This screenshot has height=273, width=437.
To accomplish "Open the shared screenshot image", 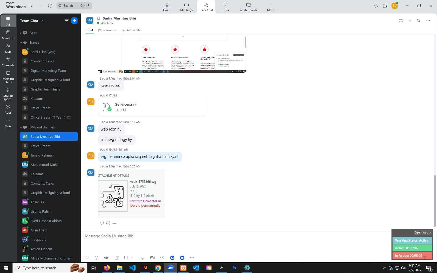I will [x=172, y=54].
